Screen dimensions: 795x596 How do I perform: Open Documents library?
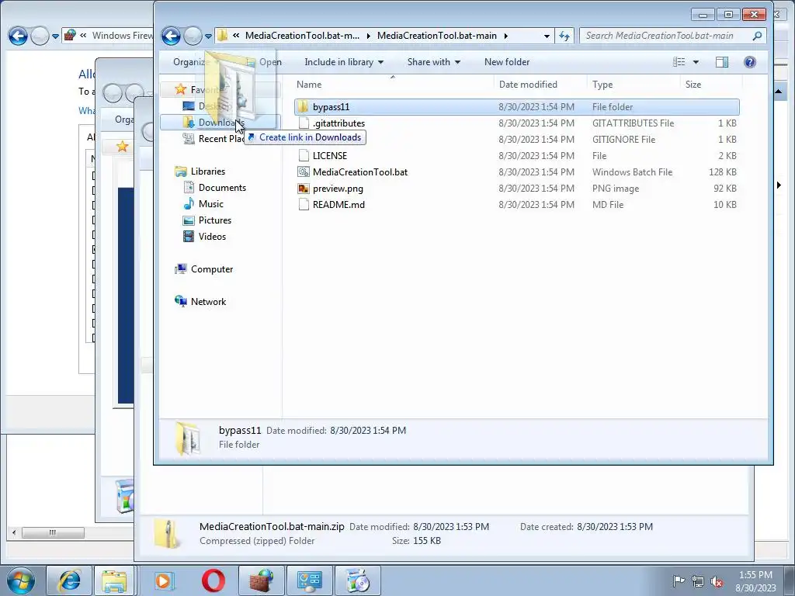tap(221, 188)
